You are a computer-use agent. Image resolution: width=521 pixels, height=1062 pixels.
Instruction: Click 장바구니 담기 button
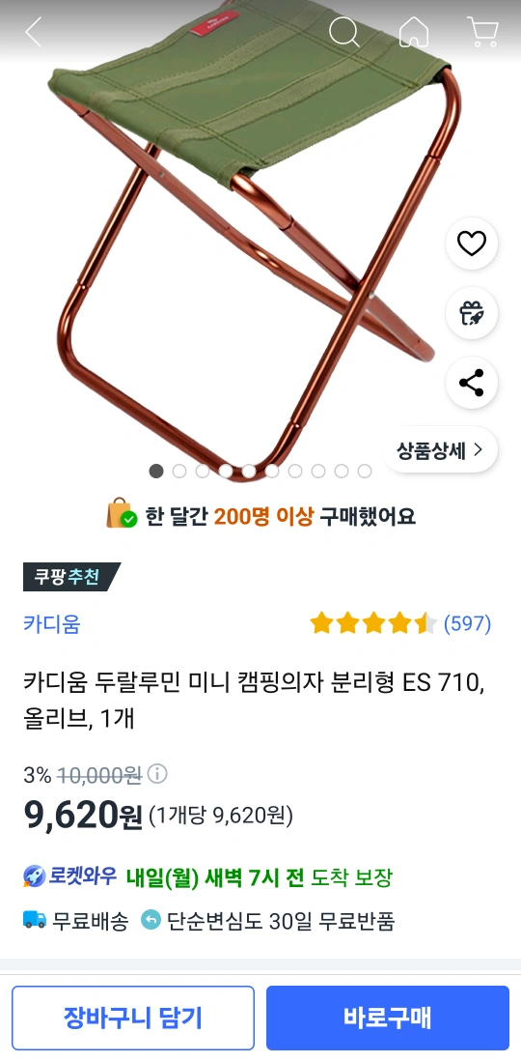click(x=132, y=1018)
